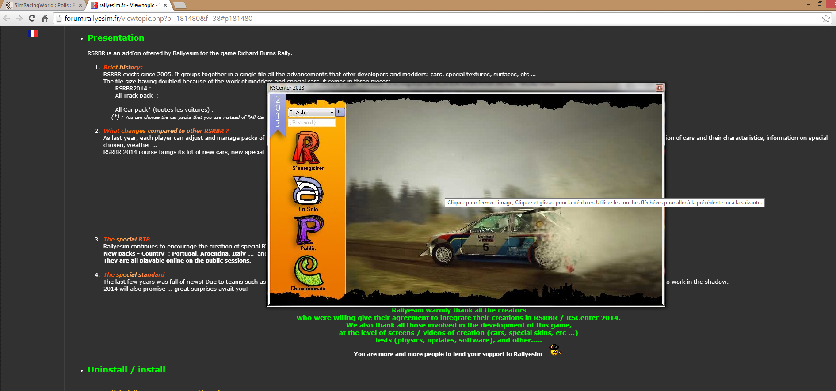This screenshot has width=836, height=391.
Task: Bookmark the page with star icon
Action: point(826,18)
